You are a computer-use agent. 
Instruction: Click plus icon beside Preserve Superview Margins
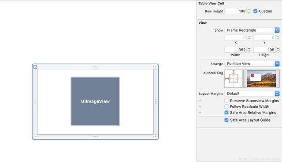tap(200, 100)
